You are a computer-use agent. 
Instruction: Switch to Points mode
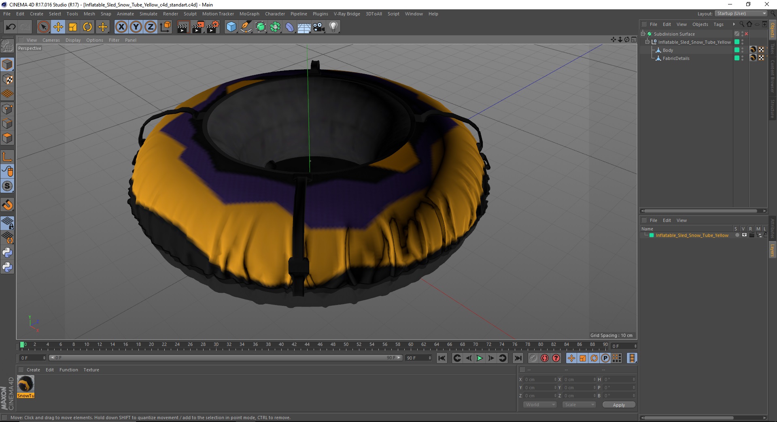point(7,109)
